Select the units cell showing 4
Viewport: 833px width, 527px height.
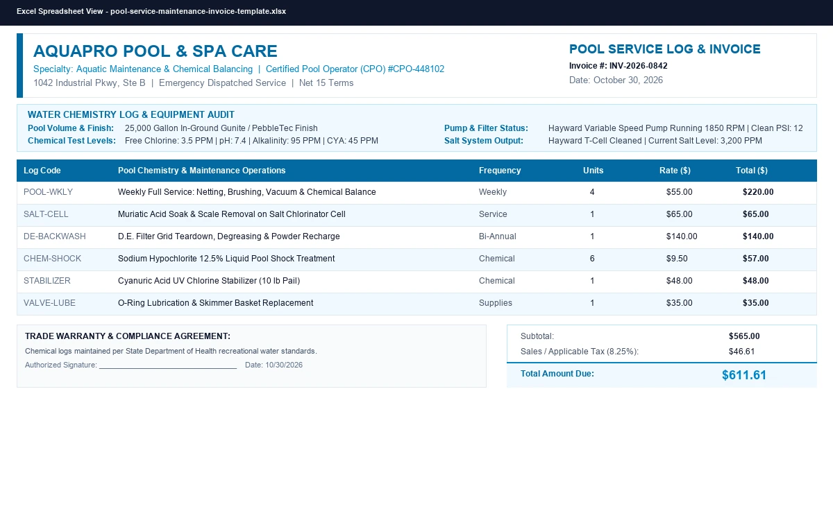592,192
